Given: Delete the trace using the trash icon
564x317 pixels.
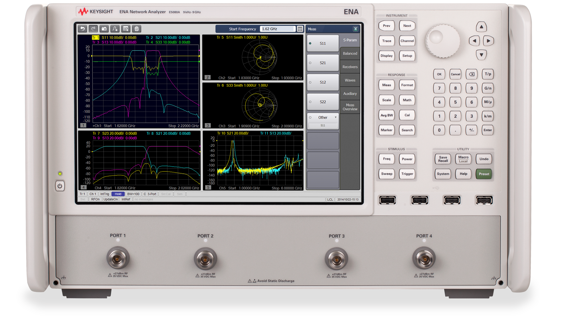Looking at the screenshot, I should click(136, 29).
